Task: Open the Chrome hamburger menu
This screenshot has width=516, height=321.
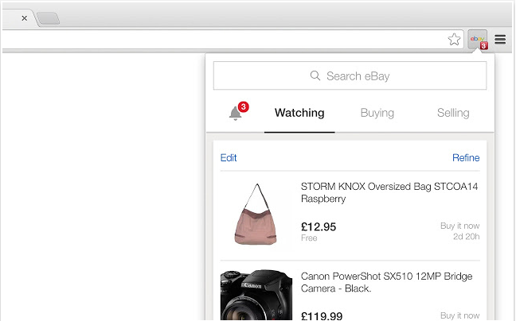Action: pos(500,40)
